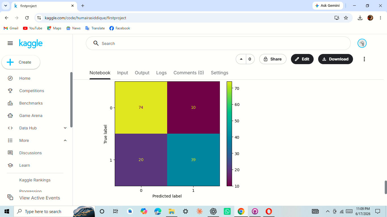Open Data Hub in the sidebar
The width and height of the screenshot is (387, 217).
[28, 128]
